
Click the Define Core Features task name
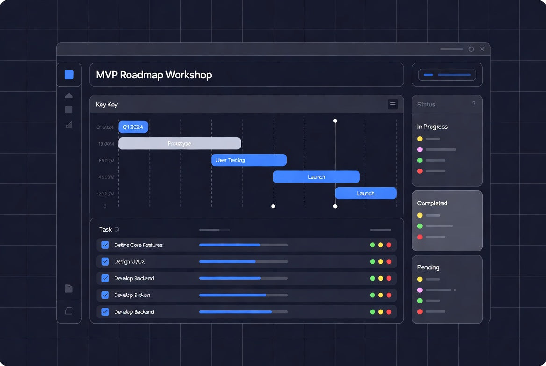tap(138, 245)
